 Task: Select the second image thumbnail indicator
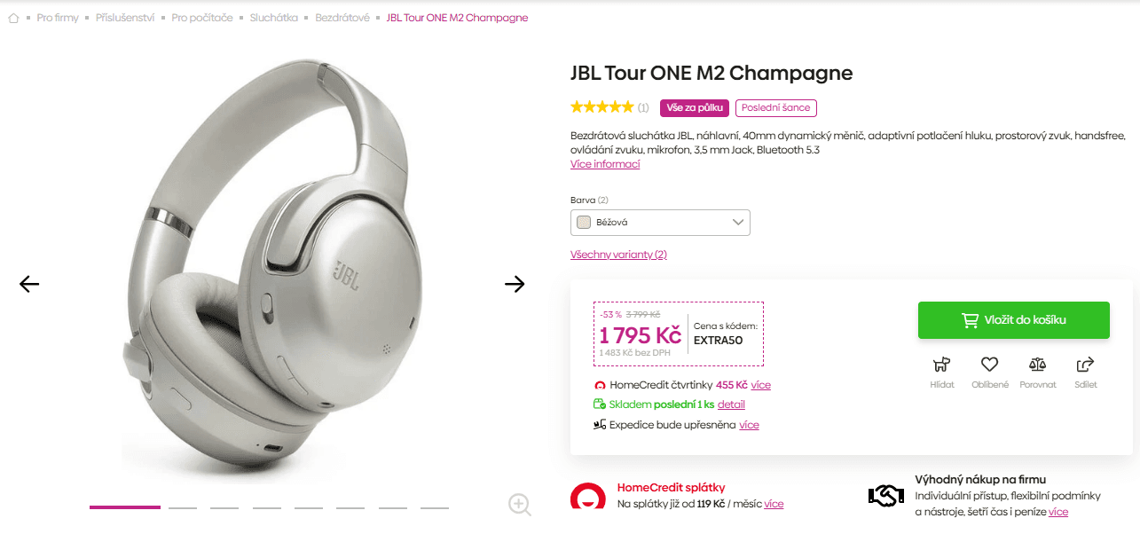(183, 508)
